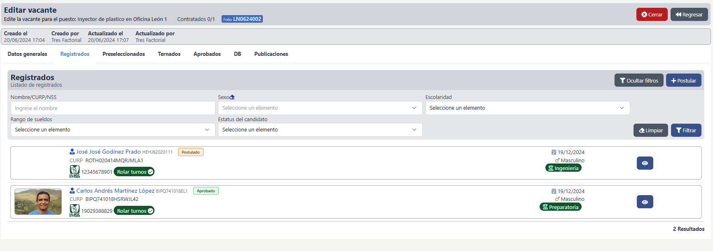Click the Postular button
Image resolution: width=713 pixels, height=251 pixels.
tap(684, 81)
